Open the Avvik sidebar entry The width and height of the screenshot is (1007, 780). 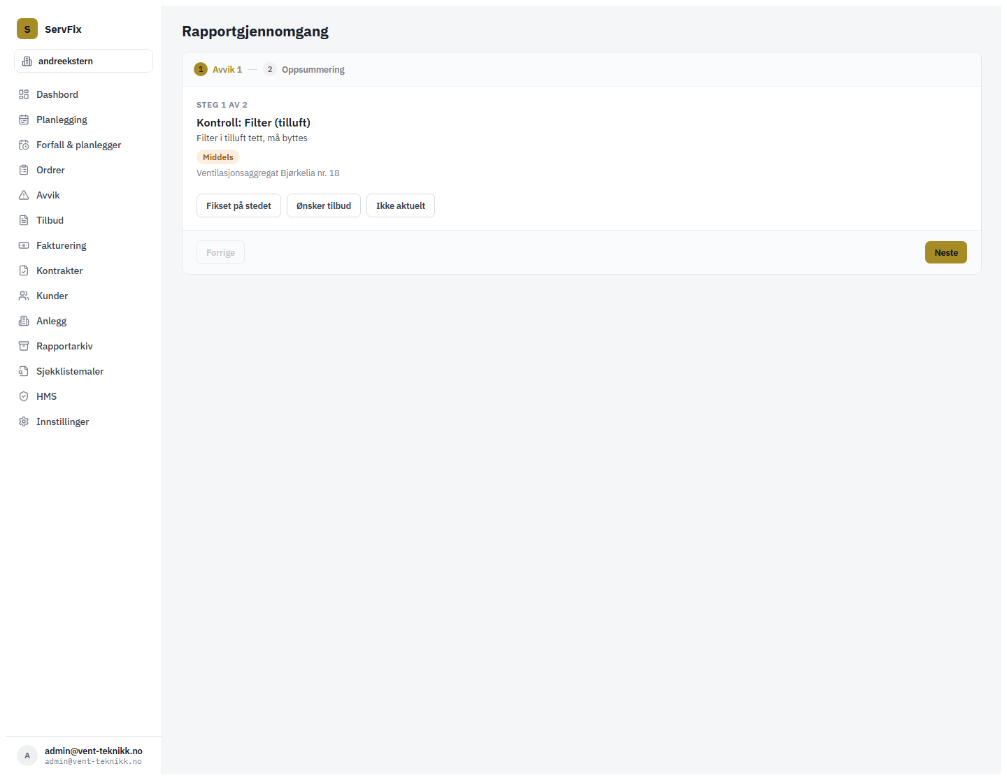coord(83,195)
